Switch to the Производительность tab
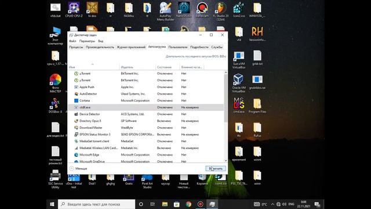Screen dimensions: 371x209 [100, 47]
